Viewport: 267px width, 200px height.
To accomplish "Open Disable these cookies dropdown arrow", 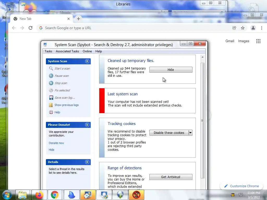I will coord(190,133).
